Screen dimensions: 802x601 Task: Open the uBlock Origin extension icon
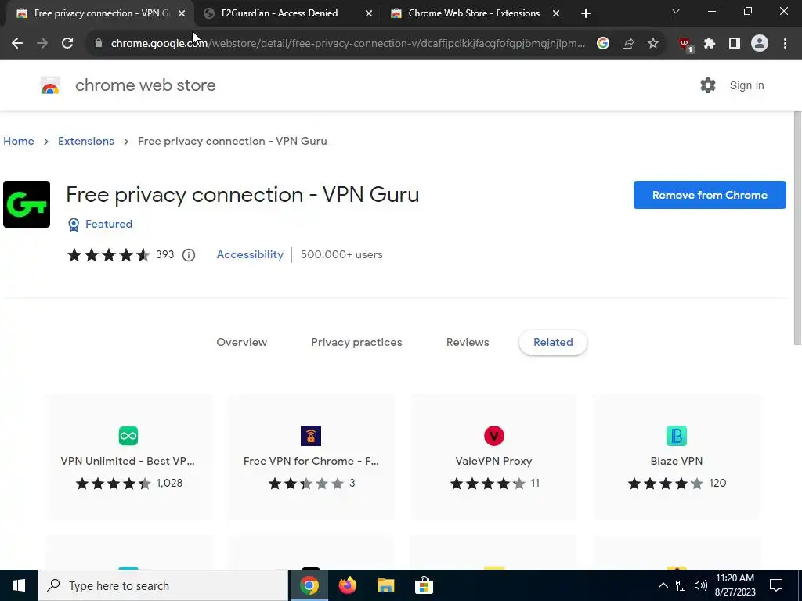point(685,45)
